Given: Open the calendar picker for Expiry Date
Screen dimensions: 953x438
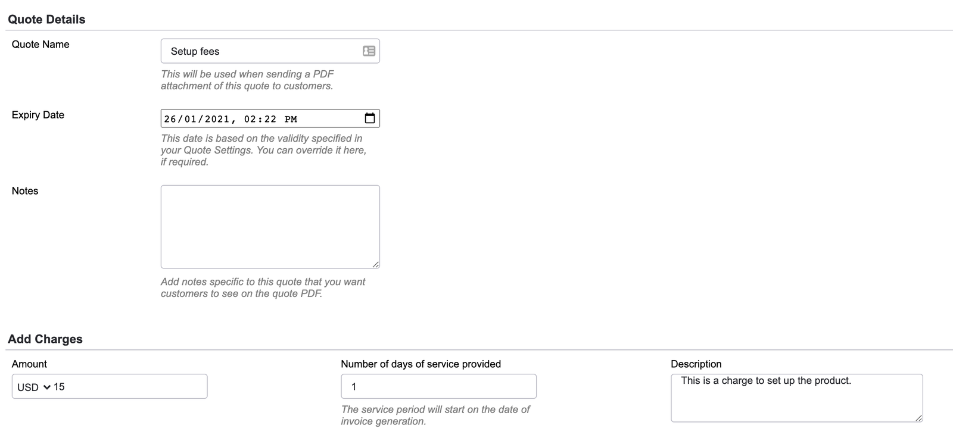Looking at the screenshot, I should 370,118.
